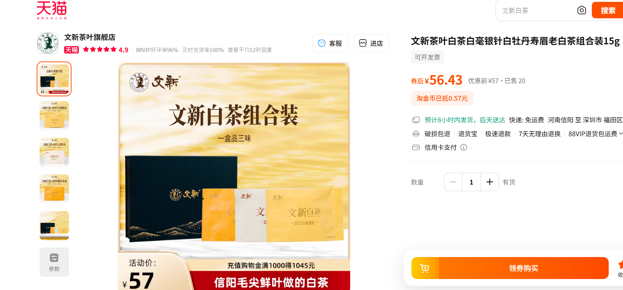Increase quantity with plus button

click(x=490, y=182)
